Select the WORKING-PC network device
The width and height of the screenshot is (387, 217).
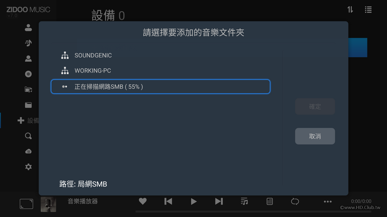click(x=160, y=71)
